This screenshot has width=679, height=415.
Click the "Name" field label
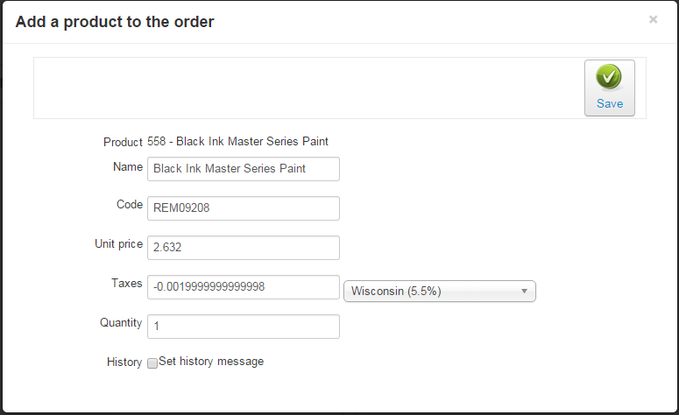(x=128, y=166)
